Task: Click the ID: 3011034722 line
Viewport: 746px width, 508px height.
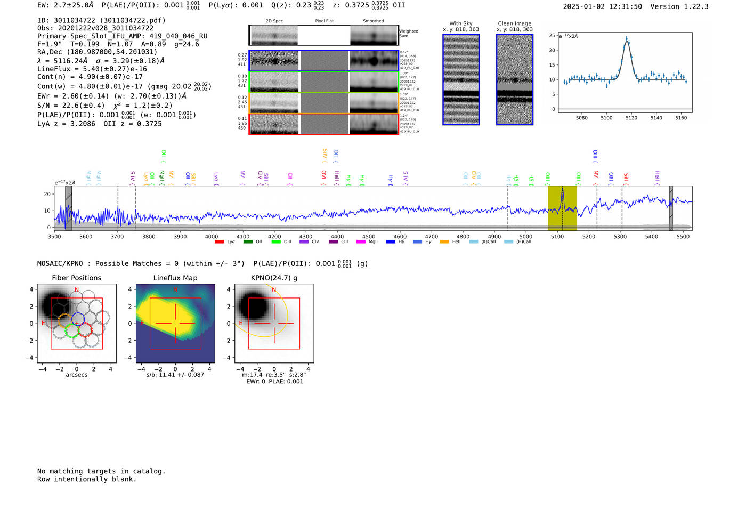Action: point(101,20)
